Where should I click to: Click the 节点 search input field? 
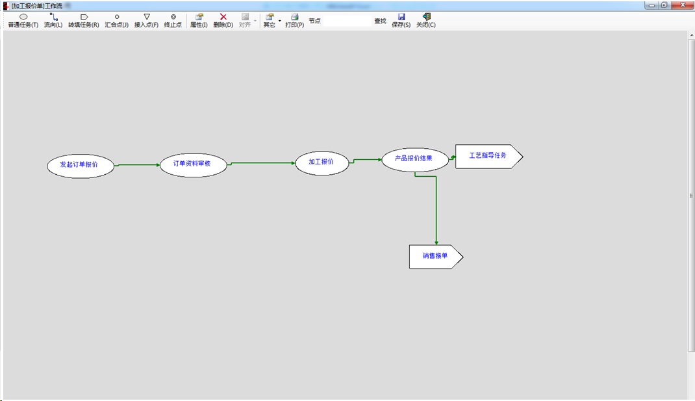pos(344,21)
